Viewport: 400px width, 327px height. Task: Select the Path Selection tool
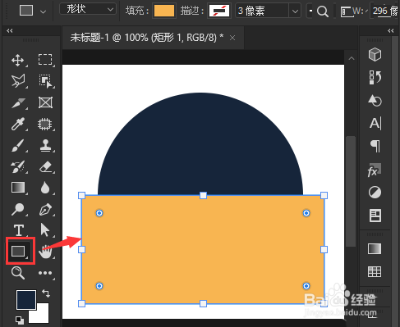click(45, 229)
